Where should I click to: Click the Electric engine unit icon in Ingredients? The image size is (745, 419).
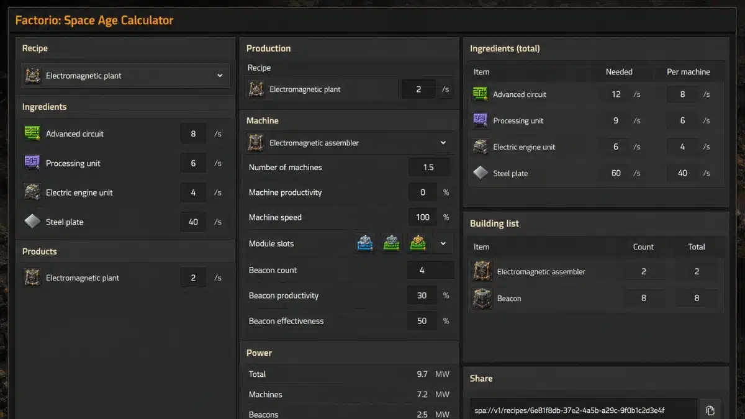32,192
